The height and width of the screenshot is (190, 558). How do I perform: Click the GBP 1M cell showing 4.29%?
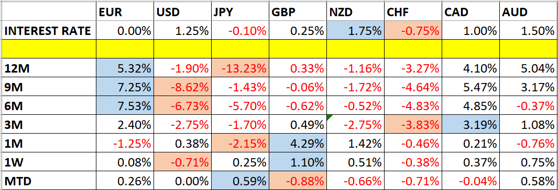298,143
